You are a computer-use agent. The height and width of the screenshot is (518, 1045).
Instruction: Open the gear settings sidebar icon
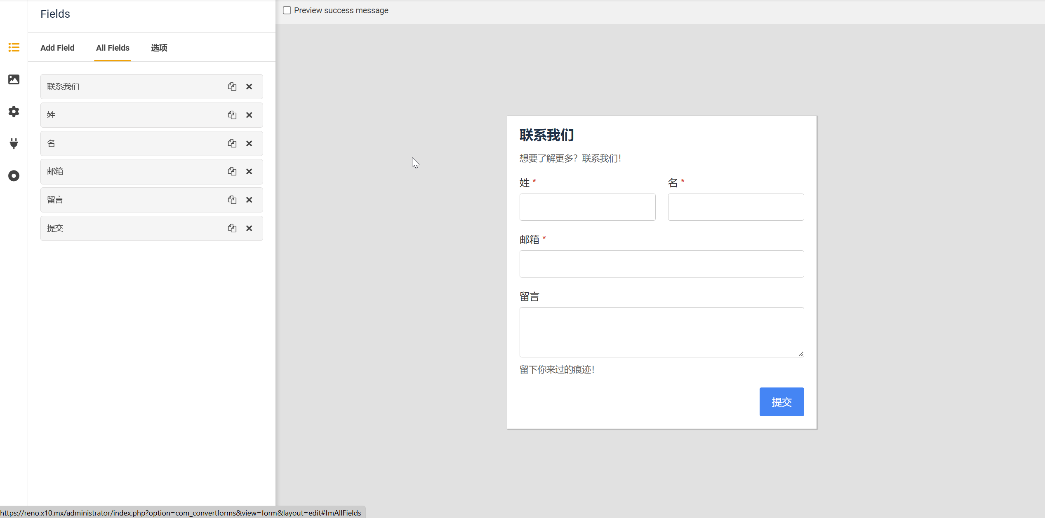tap(14, 112)
